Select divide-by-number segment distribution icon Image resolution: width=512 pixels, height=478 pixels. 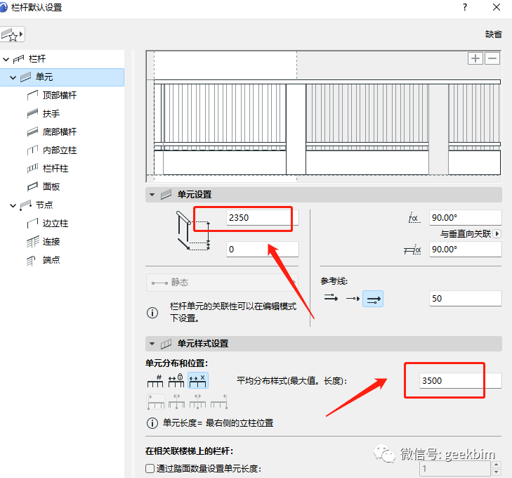(155, 380)
